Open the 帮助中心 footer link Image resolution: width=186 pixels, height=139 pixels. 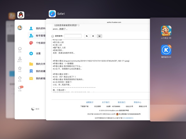[x=137, y=102]
